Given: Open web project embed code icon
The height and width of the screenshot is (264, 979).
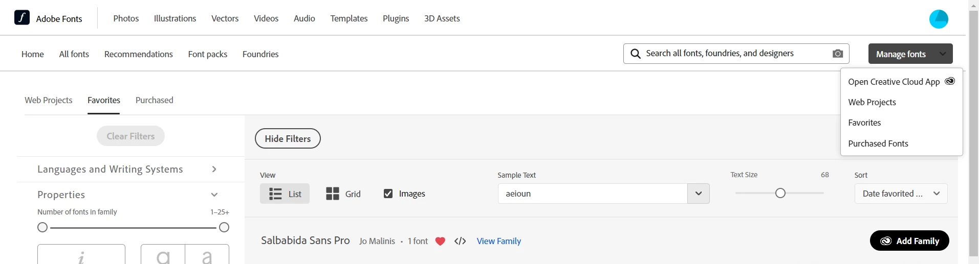Looking at the screenshot, I should point(460,241).
